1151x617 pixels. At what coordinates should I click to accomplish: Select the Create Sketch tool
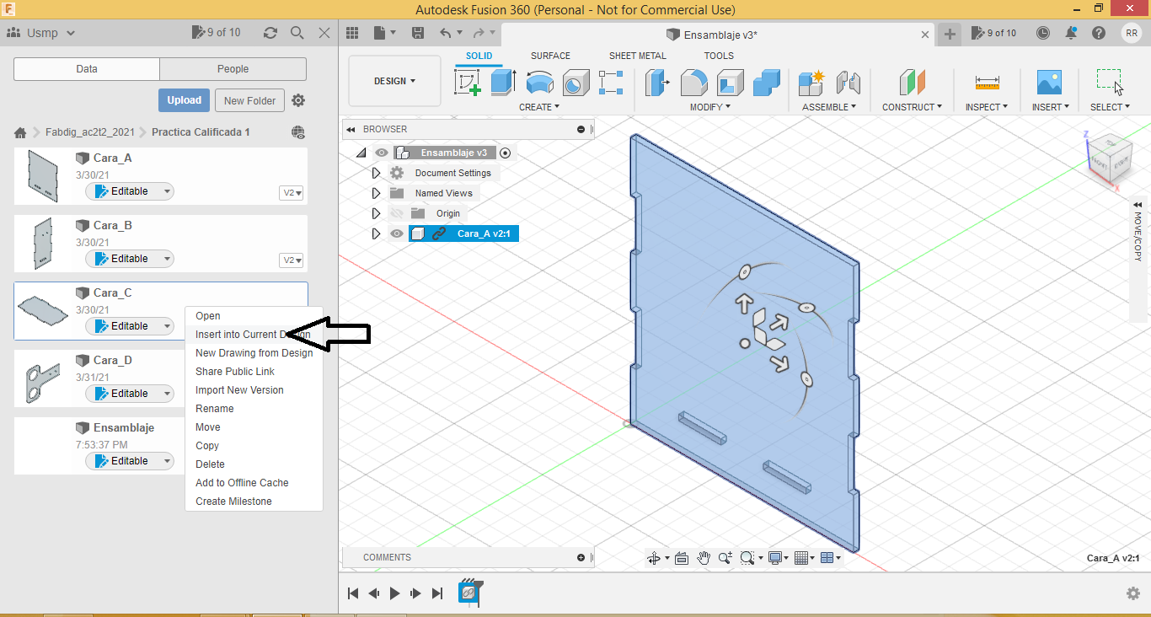click(468, 83)
